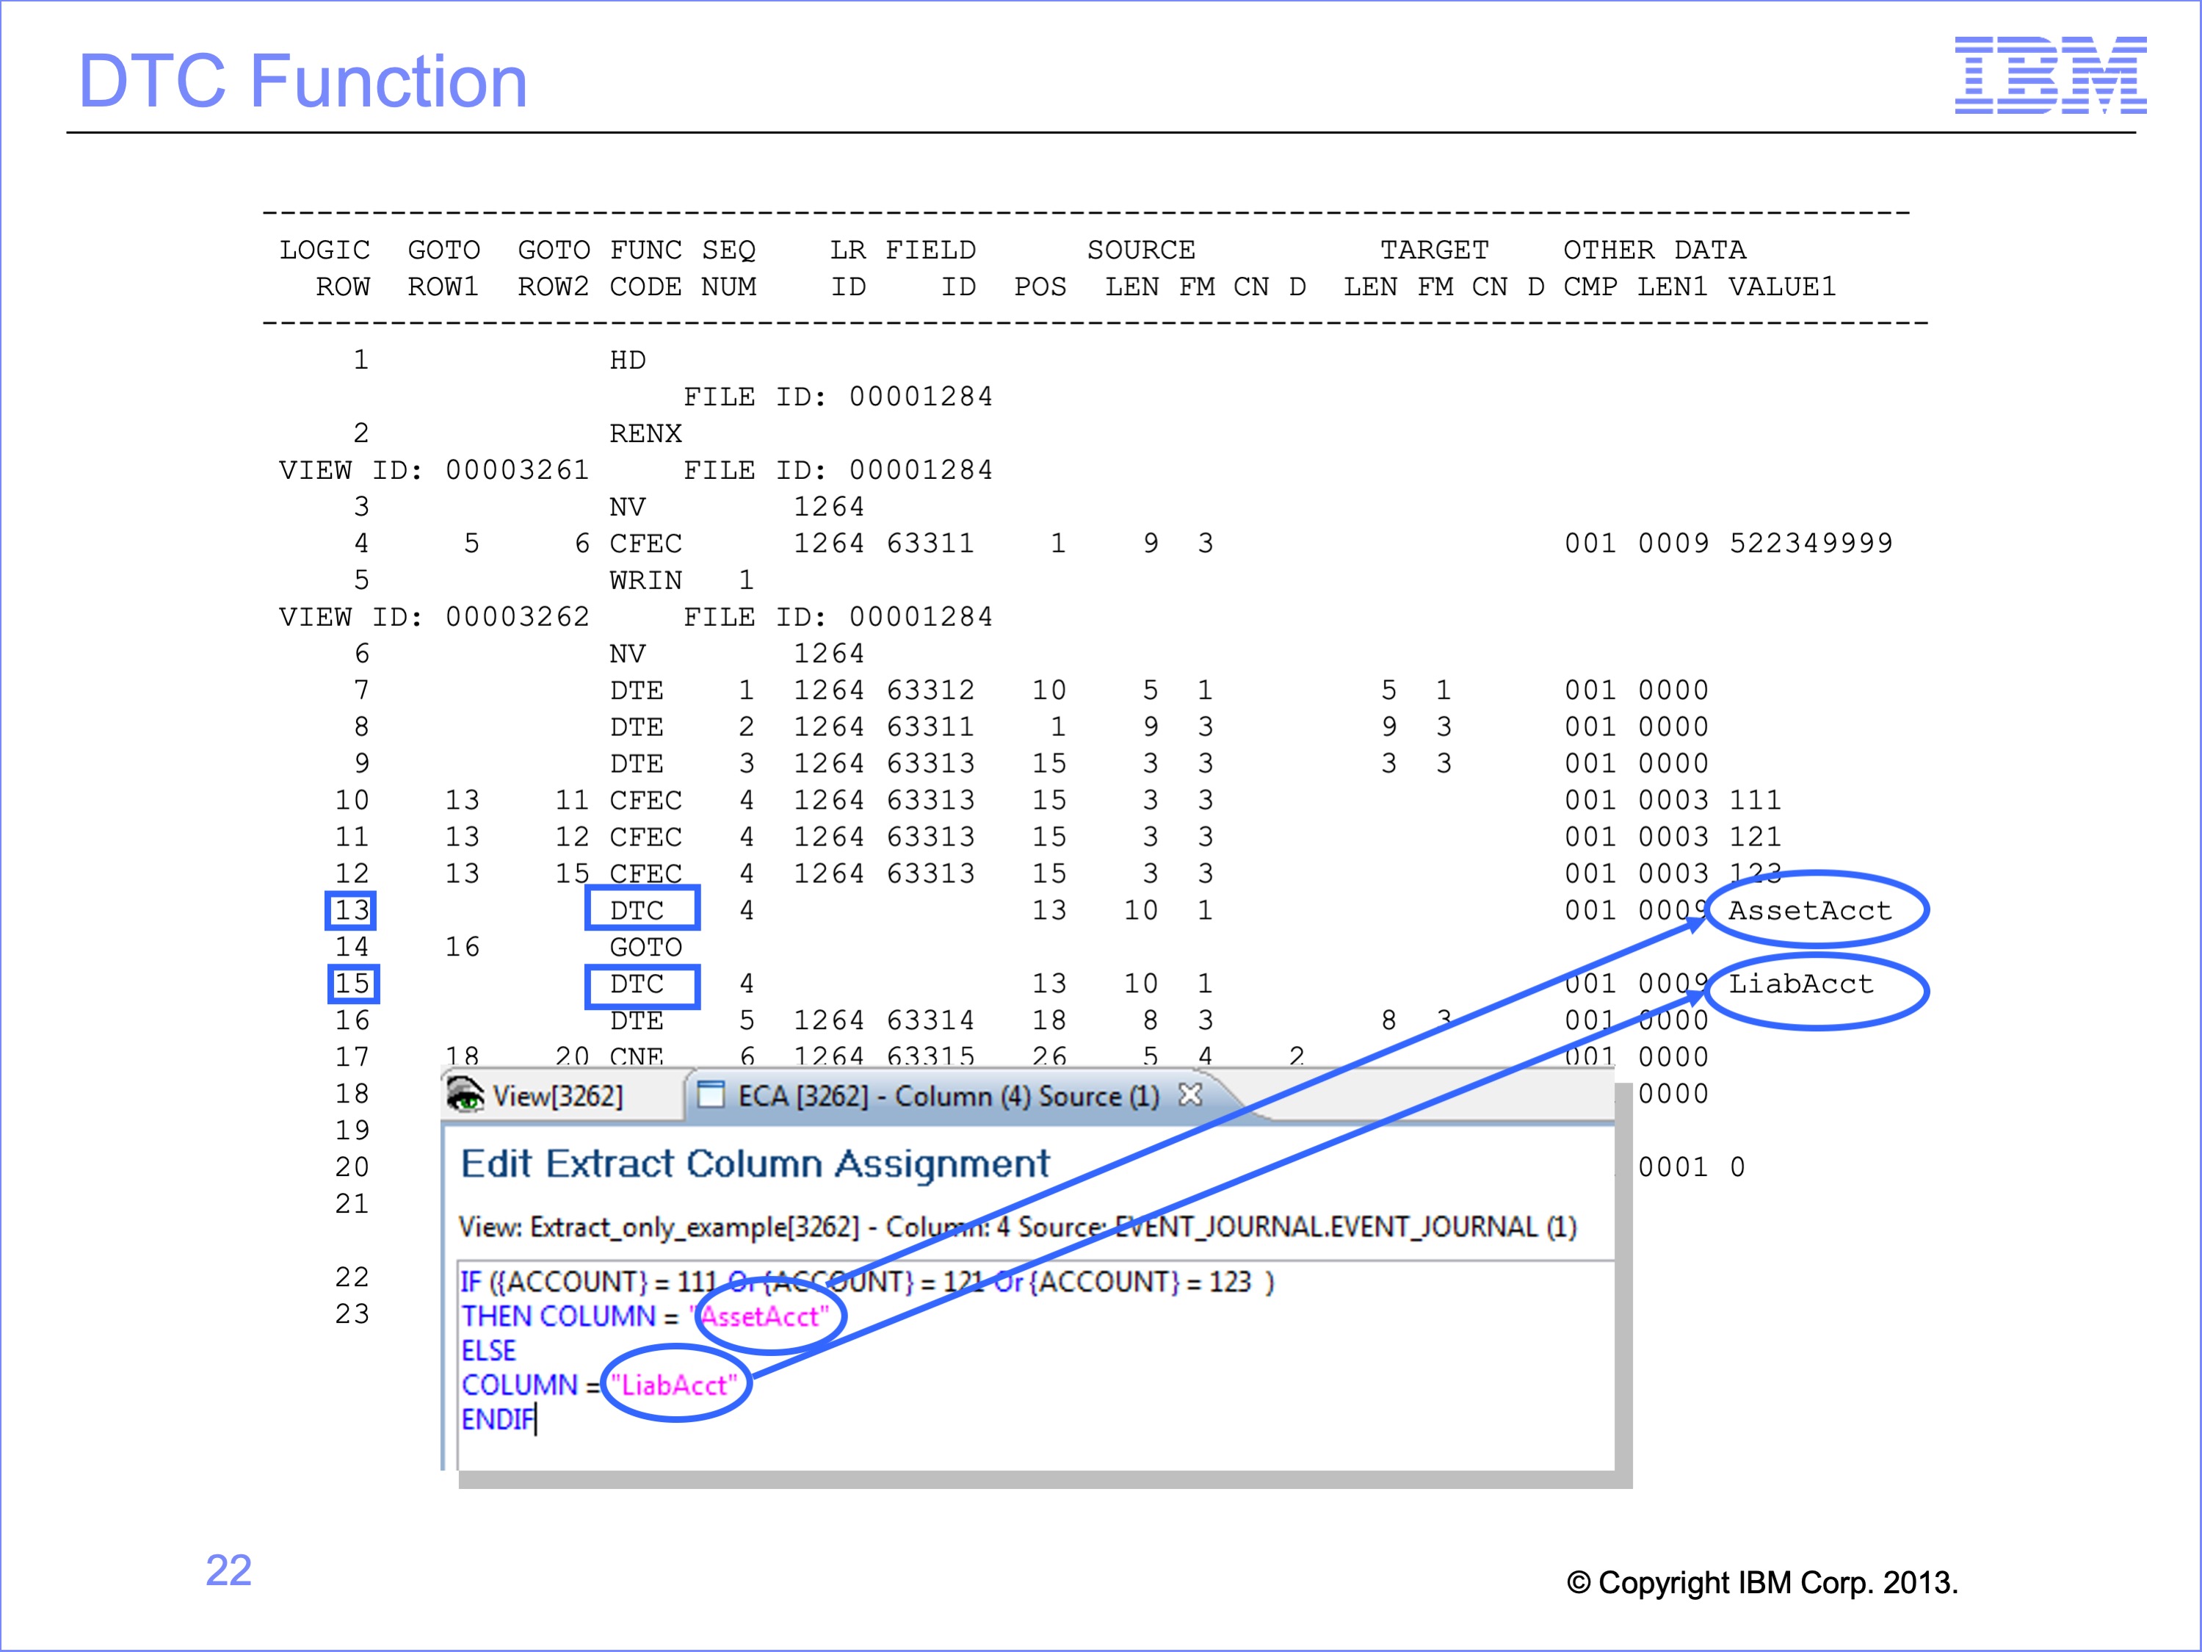Click the ECA column tab window icon
The width and height of the screenshot is (2202, 1652).
[711, 1095]
